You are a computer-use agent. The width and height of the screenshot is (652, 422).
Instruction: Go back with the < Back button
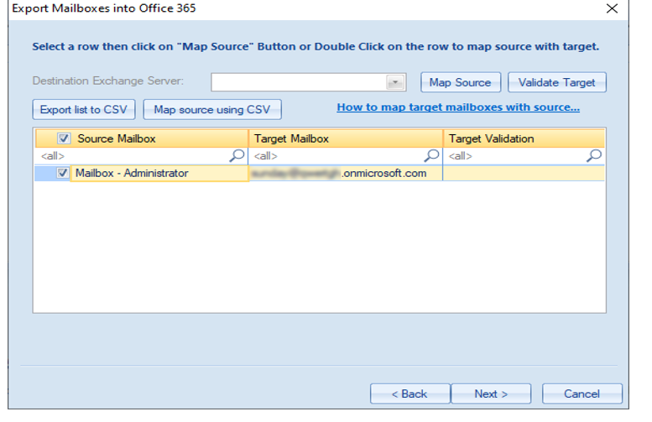[x=410, y=393]
